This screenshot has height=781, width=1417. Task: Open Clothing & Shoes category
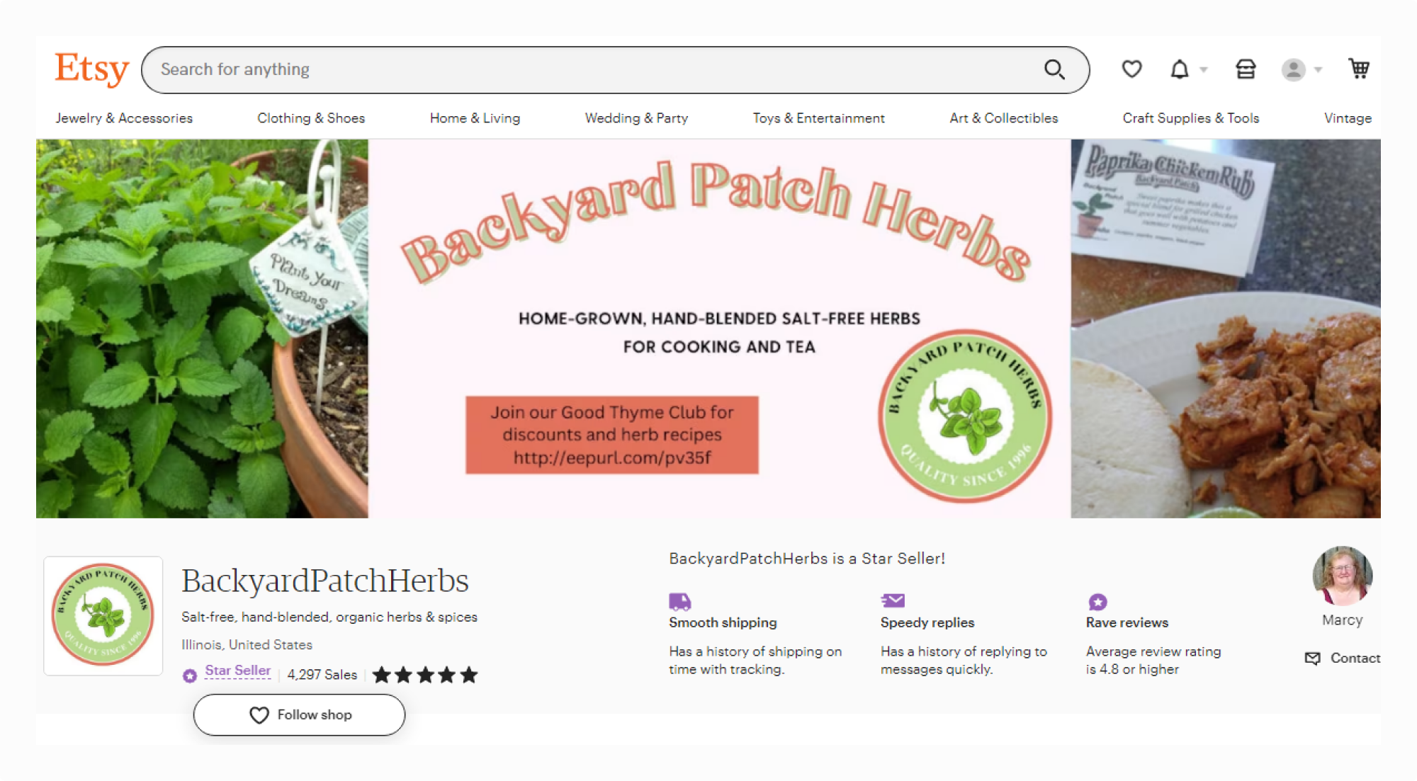point(311,118)
